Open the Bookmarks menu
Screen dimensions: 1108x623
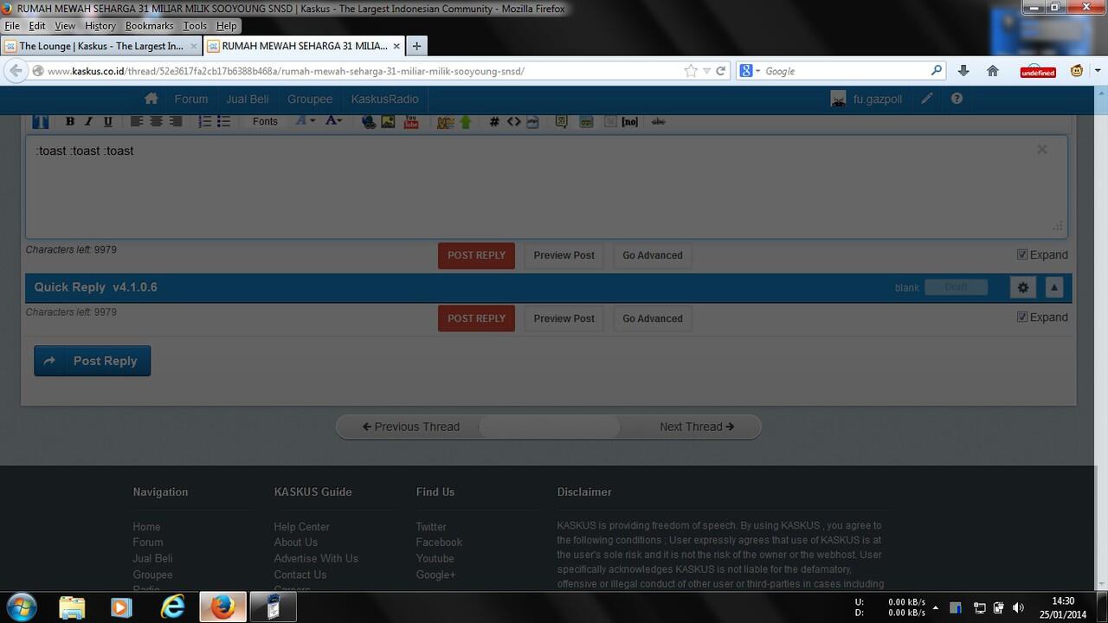[x=150, y=26]
